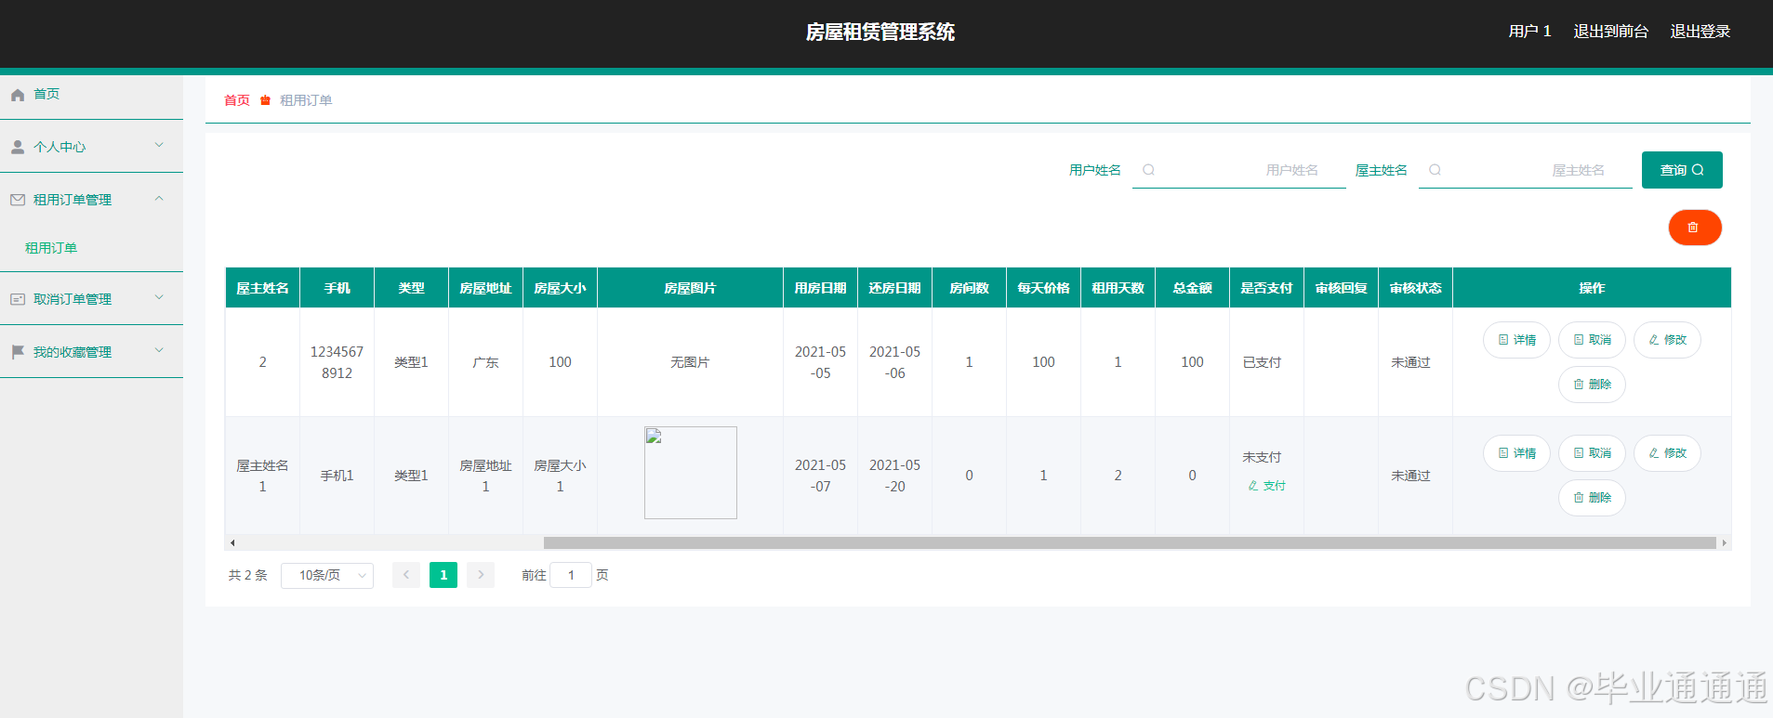Click the horizontal table scrollbar thumb
1773x718 pixels.
(1130, 542)
